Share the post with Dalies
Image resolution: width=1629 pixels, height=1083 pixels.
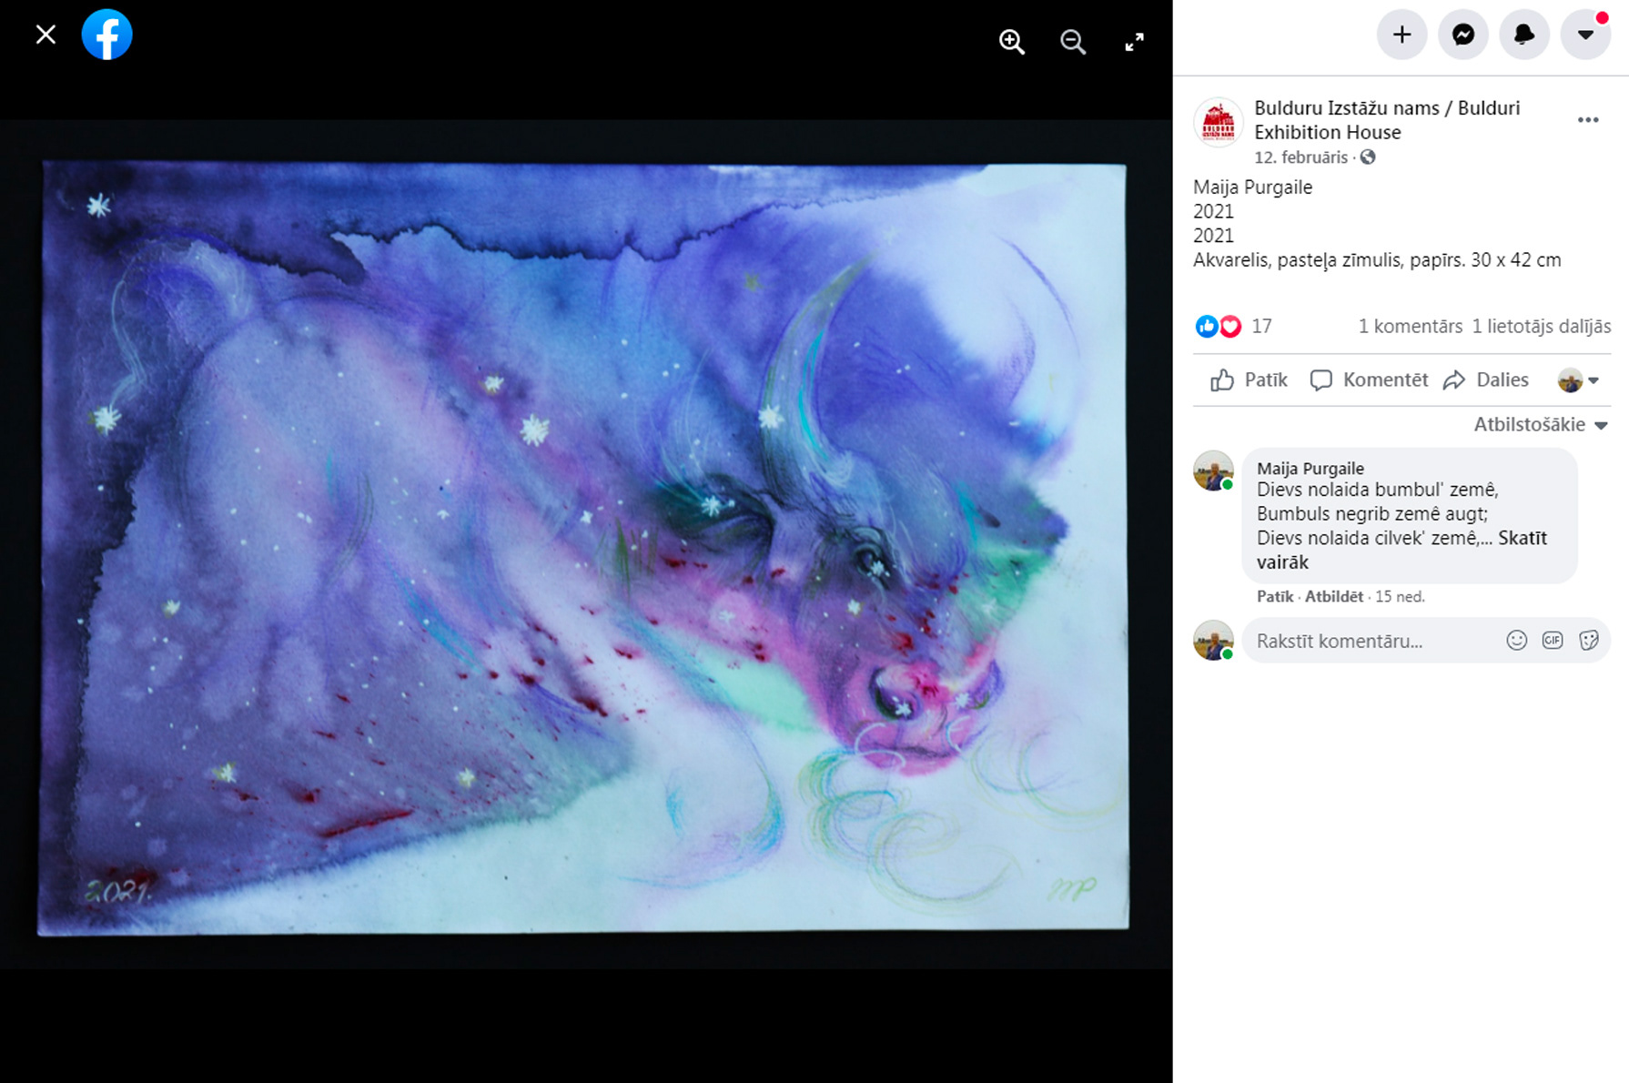point(1486,380)
